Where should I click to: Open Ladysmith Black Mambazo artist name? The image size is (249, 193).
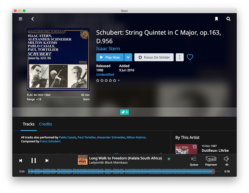108,163
